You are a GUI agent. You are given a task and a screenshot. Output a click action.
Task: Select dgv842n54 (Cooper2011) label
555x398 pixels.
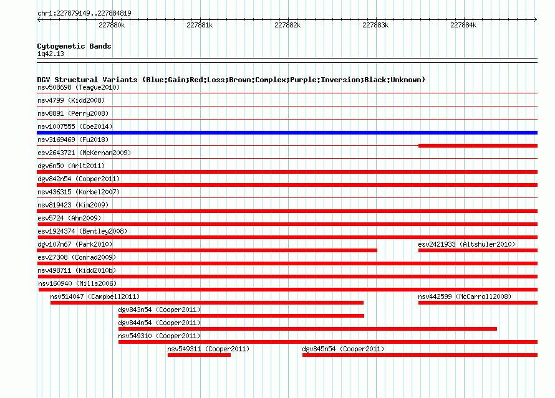(x=79, y=179)
